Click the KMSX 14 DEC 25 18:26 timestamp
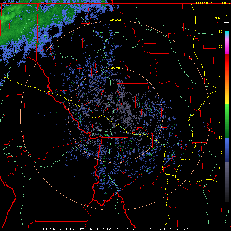This screenshot has height=231, width=231. click(x=169, y=229)
